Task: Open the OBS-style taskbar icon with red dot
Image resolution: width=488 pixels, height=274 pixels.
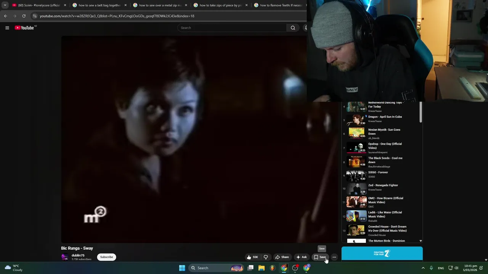Action: [x=295, y=268]
